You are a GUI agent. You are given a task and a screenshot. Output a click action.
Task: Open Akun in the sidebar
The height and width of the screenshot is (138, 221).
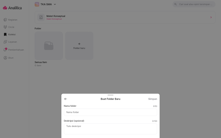(x=9, y=58)
